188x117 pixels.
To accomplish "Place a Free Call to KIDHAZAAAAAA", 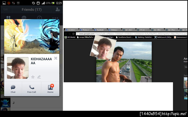I will click(x=32, y=89).
